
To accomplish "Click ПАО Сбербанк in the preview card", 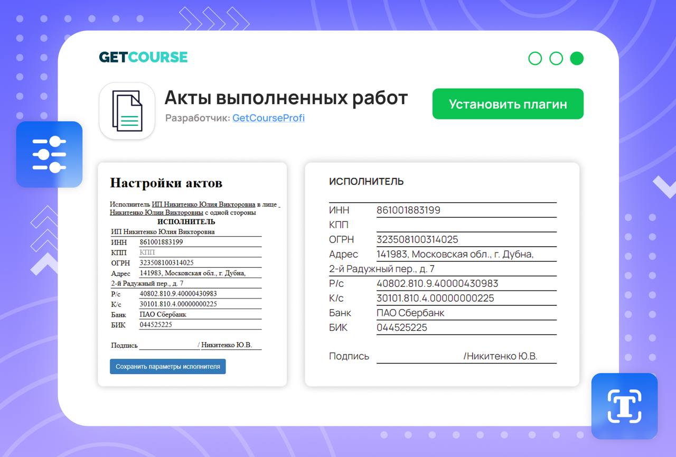I will [x=410, y=313].
